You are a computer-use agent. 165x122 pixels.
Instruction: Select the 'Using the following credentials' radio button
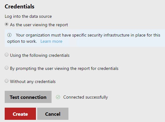coord(7,55)
